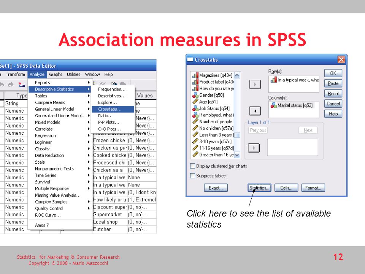
Task: Open Window menu in SPSS
Action: [92, 74]
